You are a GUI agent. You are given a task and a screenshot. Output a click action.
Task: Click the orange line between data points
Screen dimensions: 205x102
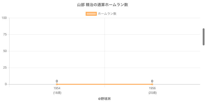[x=105, y=84]
